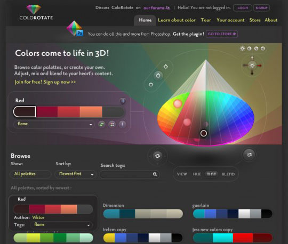The width and height of the screenshot is (288, 244).
Task: Click the magnifier search icon in Search tags
Action: pos(155,174)
